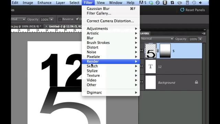Open the Enhance menu
The width and height of the screenshot is (220, 124).
coord(44,3)
